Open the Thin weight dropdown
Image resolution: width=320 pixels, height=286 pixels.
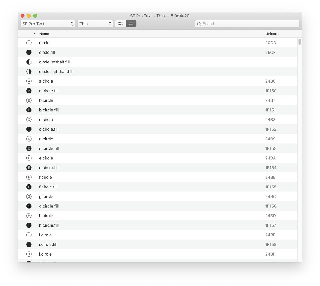point(95,24)
